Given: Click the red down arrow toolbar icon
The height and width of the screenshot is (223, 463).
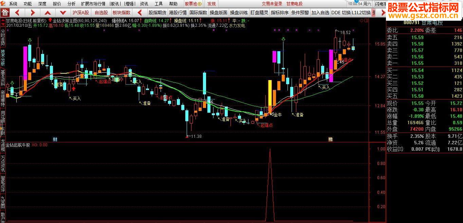Looking at the screenshot, I should pyautogui.click(x=63, y=13).
